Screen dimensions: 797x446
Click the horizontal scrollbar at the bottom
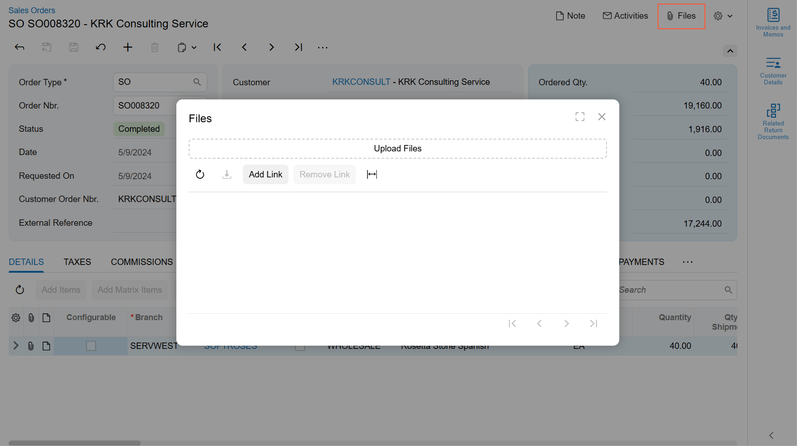[x=75, y=443]
